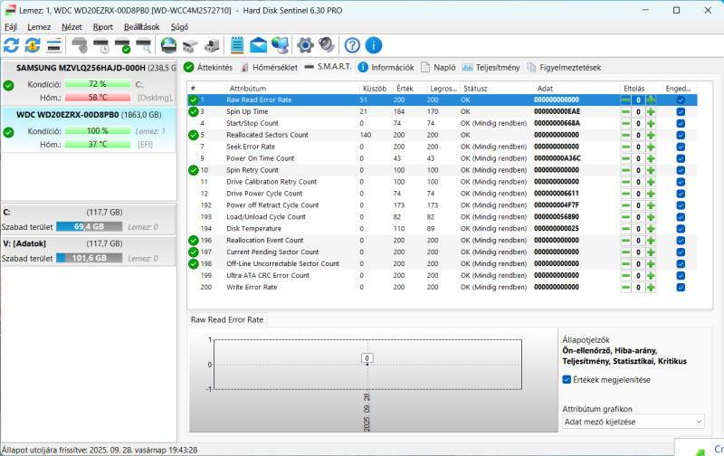Open the Riport menu

[x=103, y=27]
